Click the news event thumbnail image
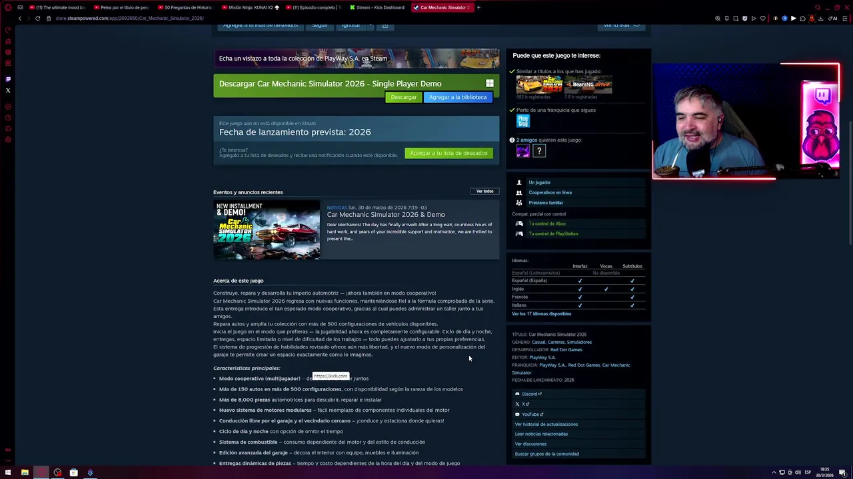 click(x=267, y=230)
